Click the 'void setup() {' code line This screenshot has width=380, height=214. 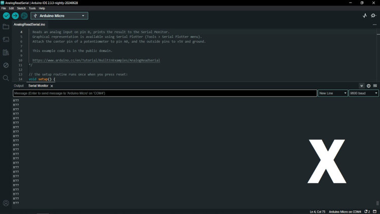point(42,79)
